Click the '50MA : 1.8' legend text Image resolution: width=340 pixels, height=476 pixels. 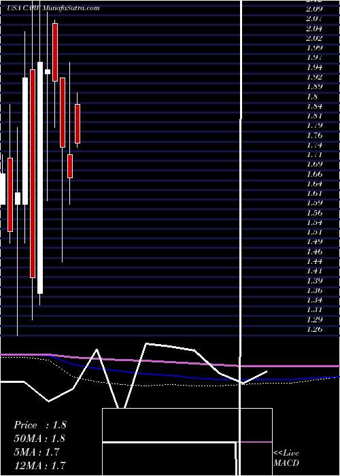(39, 439)
